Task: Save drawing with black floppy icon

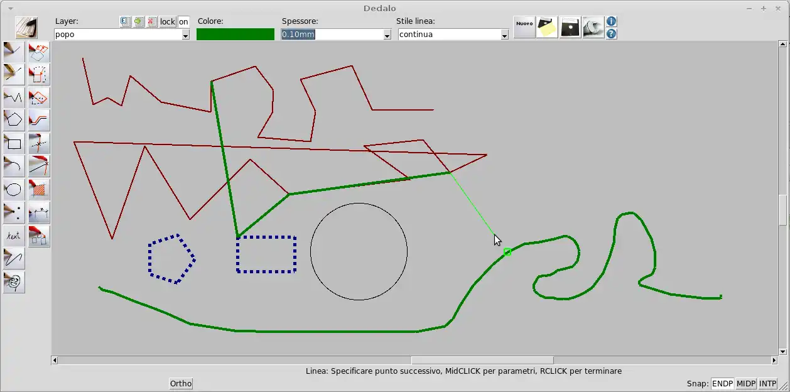Action: [x=570, y=28]
